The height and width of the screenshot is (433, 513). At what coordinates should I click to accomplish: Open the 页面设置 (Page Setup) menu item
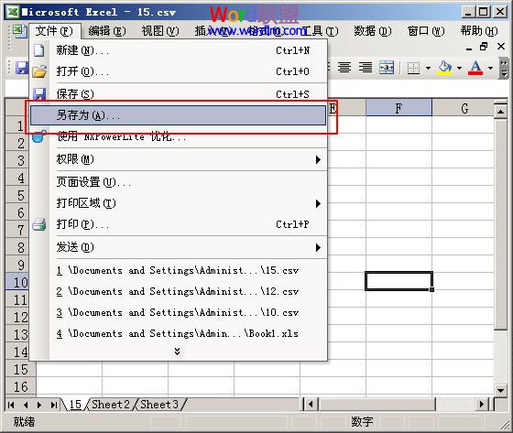[179, 181]
